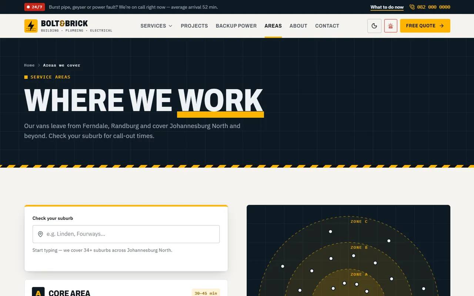
Task: Open the About page
Action: [298, 26]
